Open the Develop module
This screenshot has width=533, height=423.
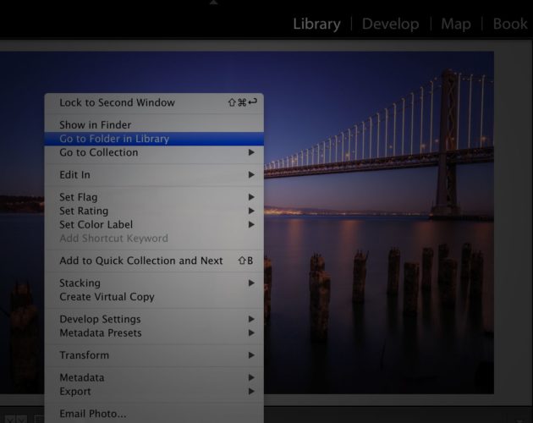click(x=390, y=25)
